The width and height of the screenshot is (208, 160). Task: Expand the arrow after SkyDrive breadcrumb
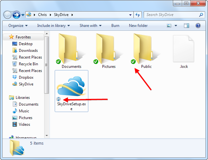pos(72,15)
